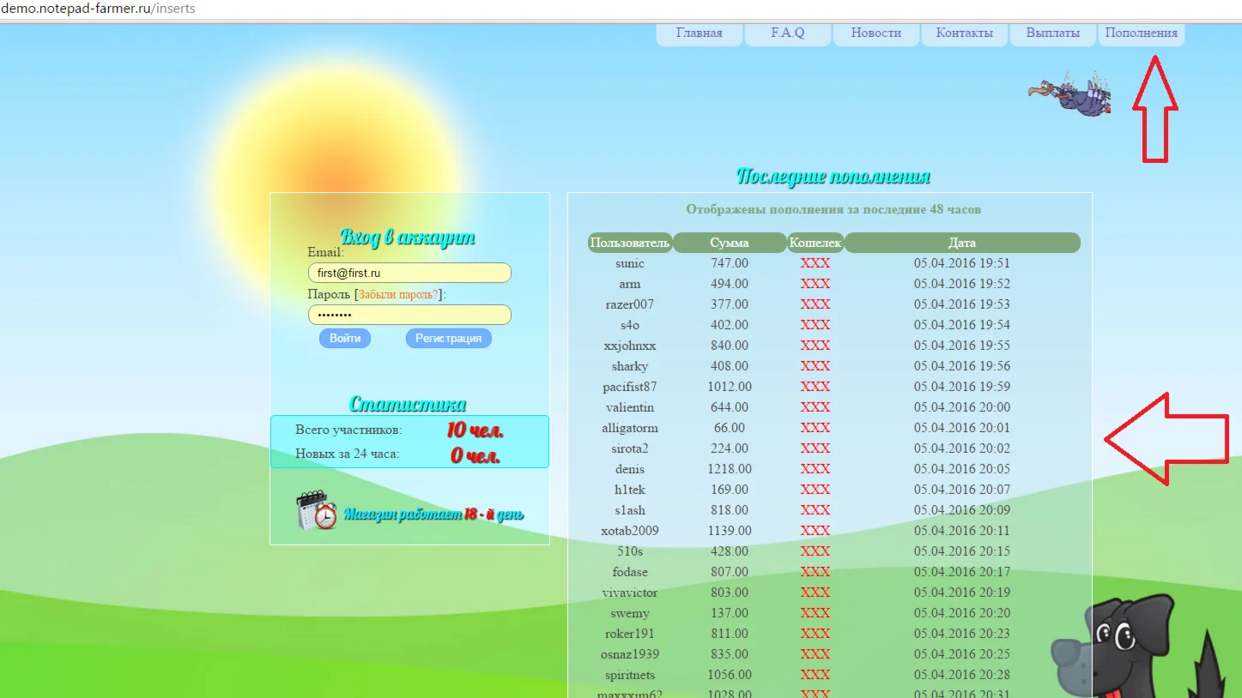1242x698 pixels.
Task: Select the Пополнения tab
Action: click(1142, 33)
